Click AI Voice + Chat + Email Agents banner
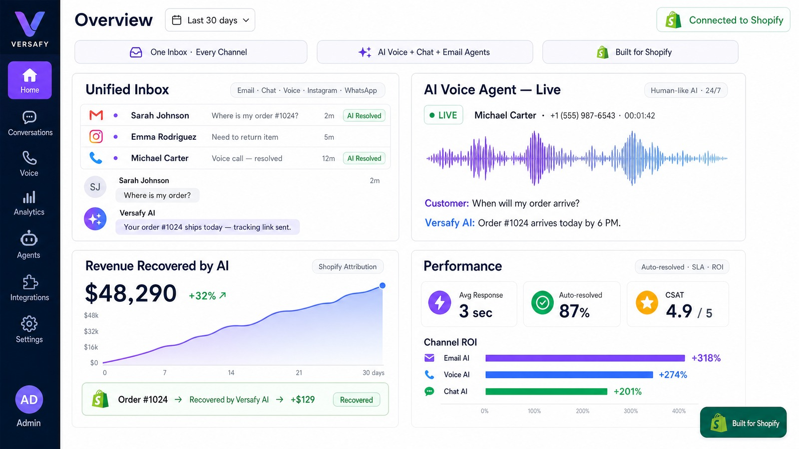 pos(425,52)
